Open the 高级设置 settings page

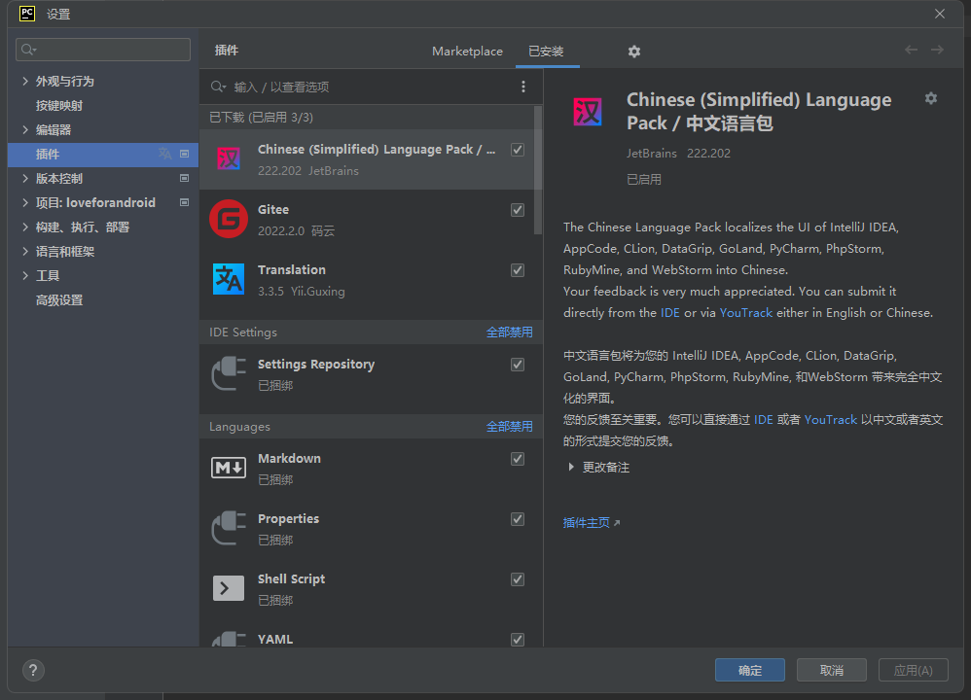(x=58, y=300)
